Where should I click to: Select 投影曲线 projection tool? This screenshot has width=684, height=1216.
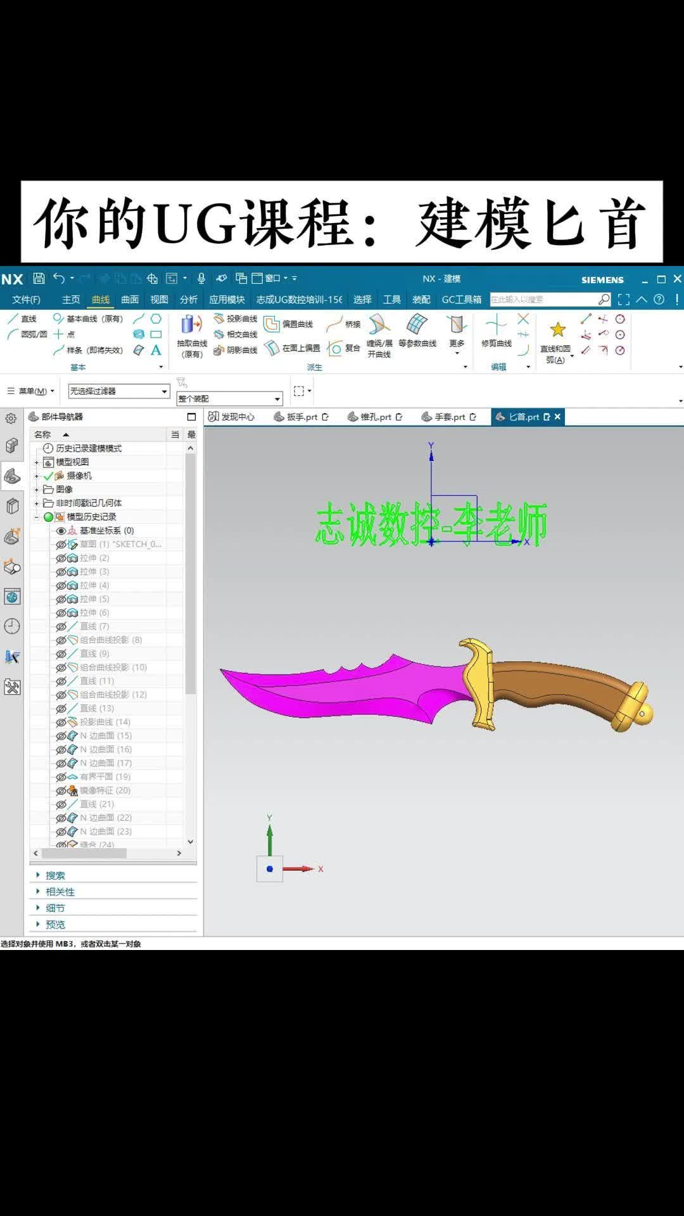pyautogui.click(x=236, y=319)
